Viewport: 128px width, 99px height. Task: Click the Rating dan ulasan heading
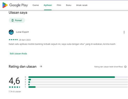(x=23, y=66)
